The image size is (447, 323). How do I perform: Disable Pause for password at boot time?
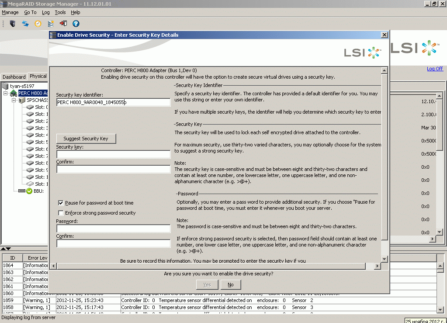(61, 203)
